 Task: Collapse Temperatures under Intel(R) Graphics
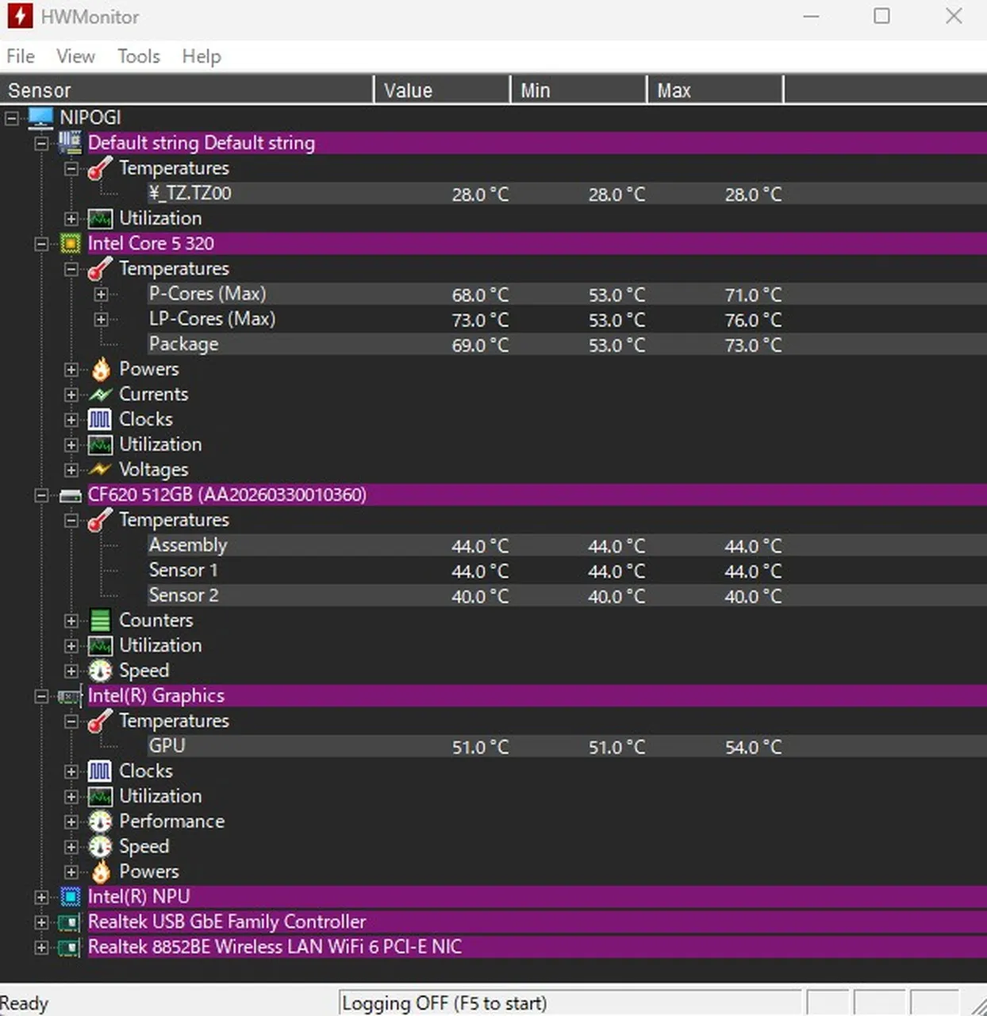coord(71,722)
